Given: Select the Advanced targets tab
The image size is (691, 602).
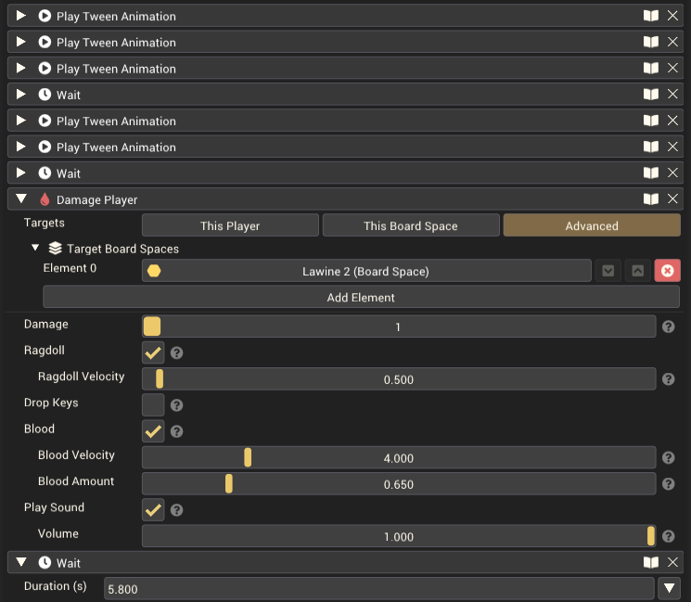Looking at the screenshot, I should (592, 225).
